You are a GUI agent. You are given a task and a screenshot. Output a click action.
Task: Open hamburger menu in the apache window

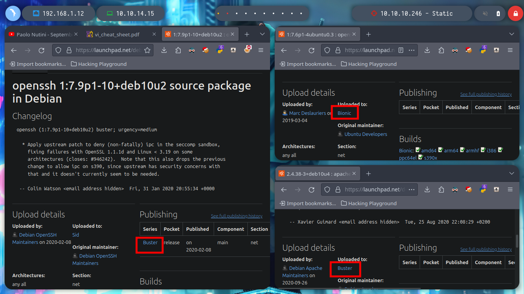point(510,189)
